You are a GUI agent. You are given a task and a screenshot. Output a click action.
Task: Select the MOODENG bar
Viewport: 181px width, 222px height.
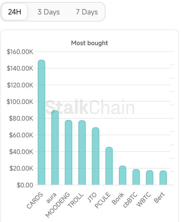click(x=68, y=153)
